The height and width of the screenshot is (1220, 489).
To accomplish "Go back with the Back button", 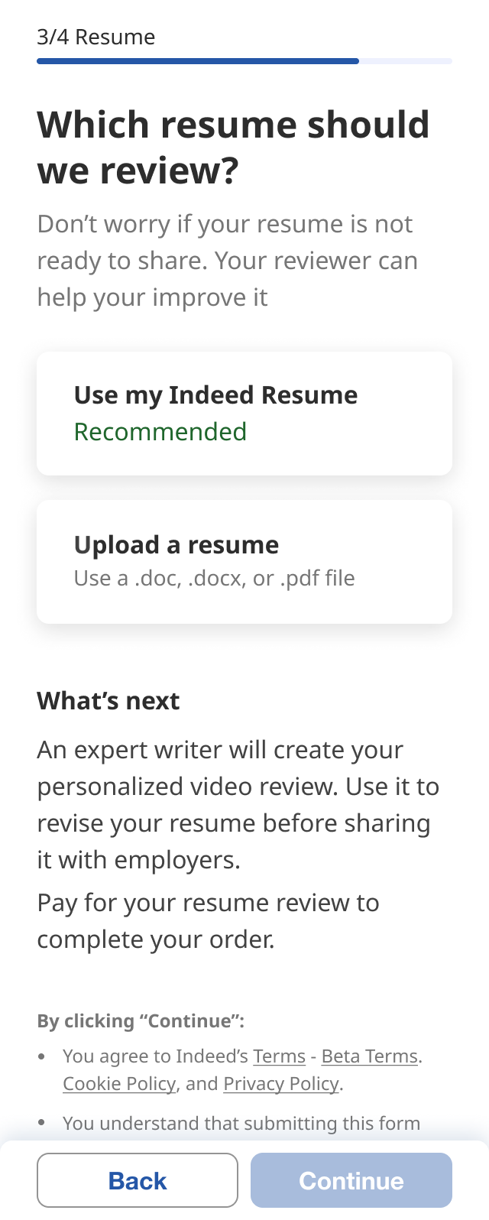I will pyautogui.click(x=138, y=1180).
